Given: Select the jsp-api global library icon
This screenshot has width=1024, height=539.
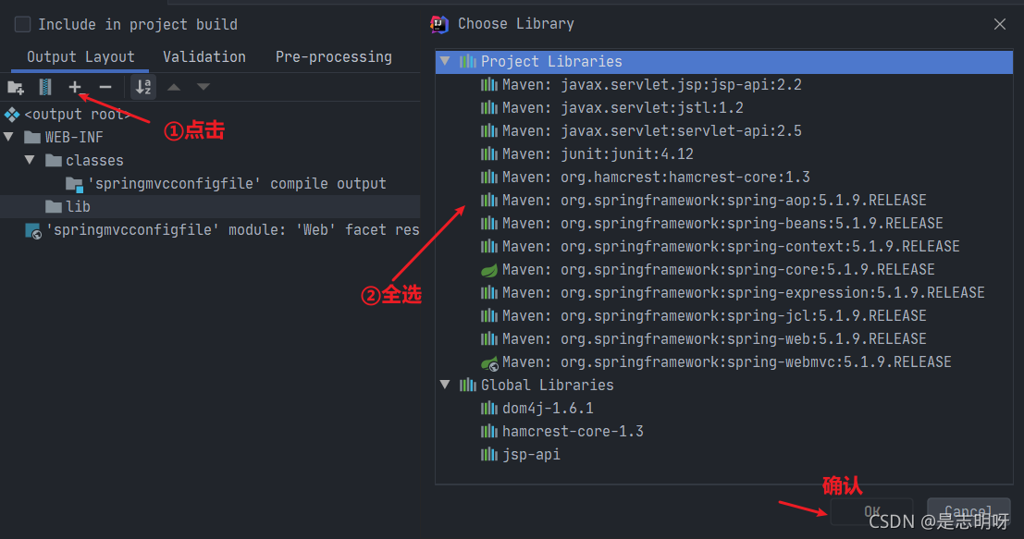Looking at the screenshot, I should [489, 454].
